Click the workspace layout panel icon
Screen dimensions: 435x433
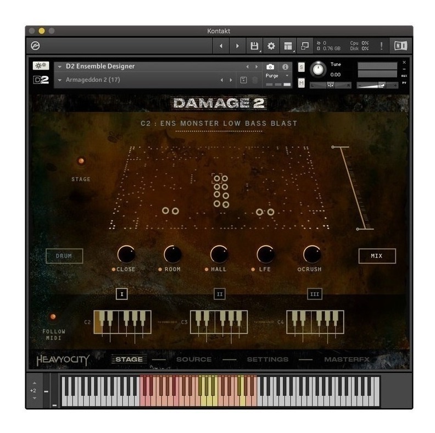pyautogui.click(x=288, y=46)
